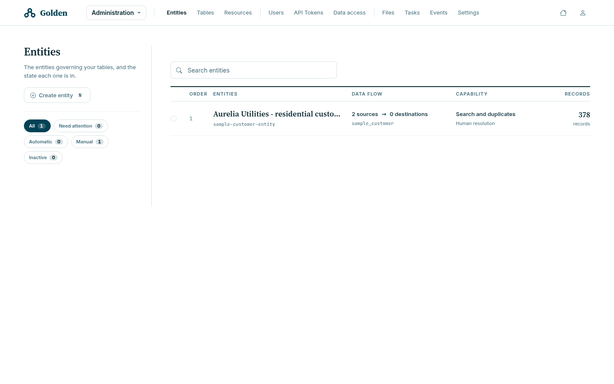614x384 pixels.
Task: Expand the Administration dropdown
Action: pos(116,13)
